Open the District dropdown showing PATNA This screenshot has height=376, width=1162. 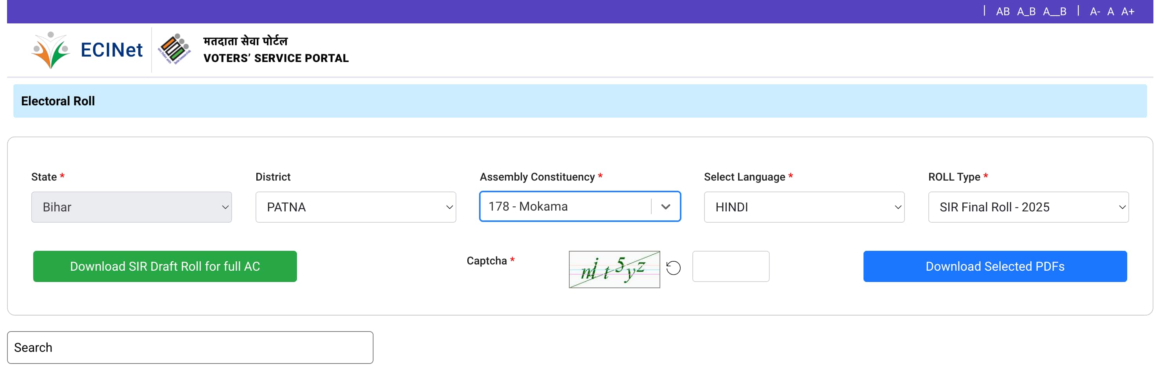click(356, 207)
